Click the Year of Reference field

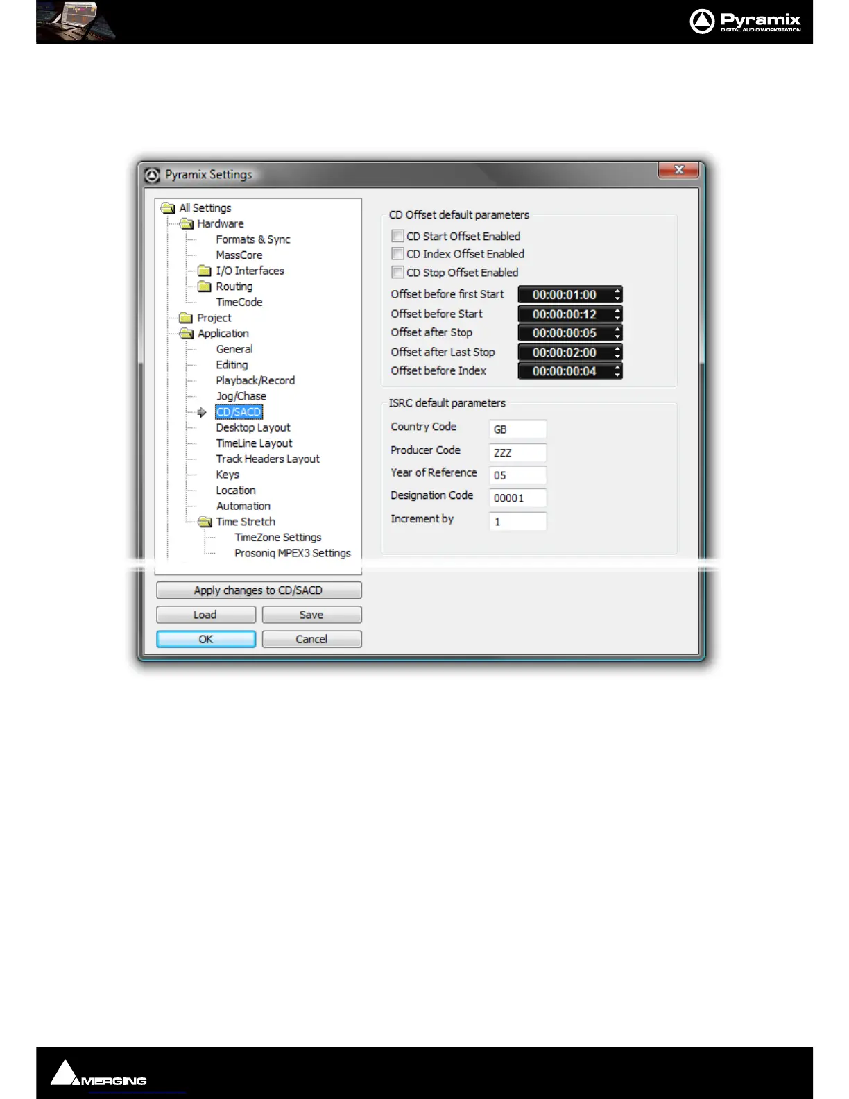(517, 475)
